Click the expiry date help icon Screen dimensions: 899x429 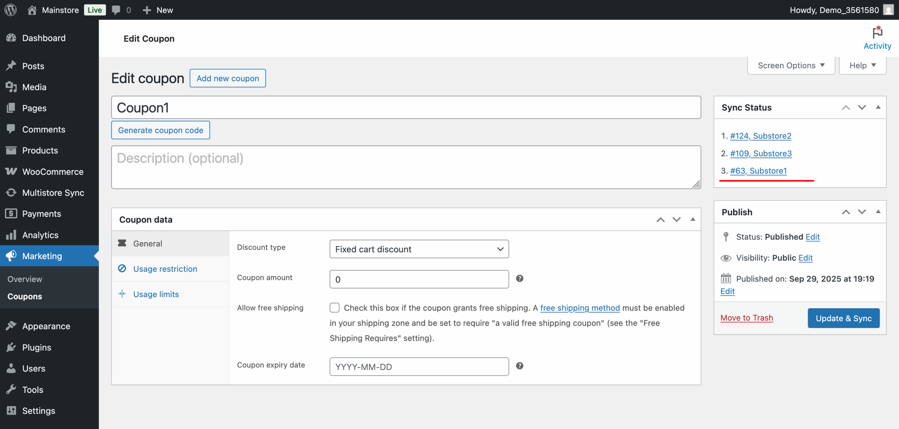[x=519, y=366]
